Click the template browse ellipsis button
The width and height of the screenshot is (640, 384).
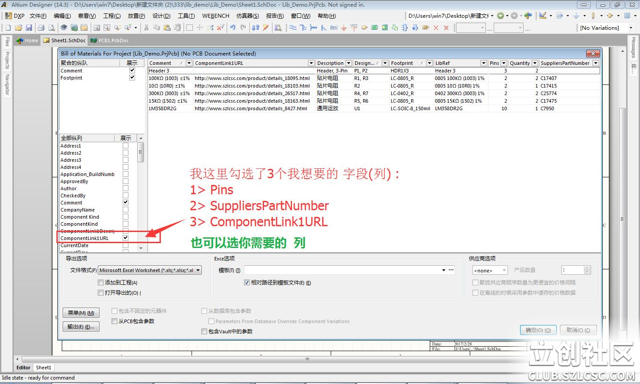(451, 270)
